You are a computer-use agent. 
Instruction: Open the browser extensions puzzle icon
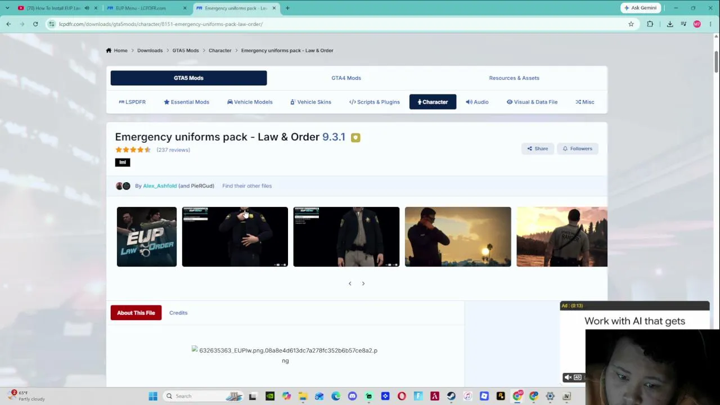pos(650,24)
